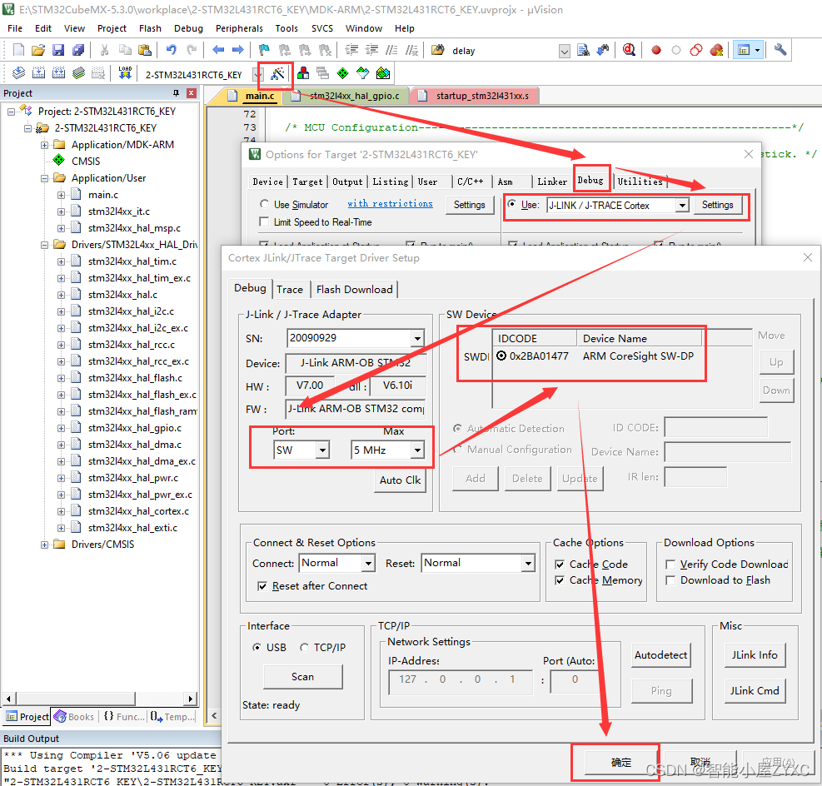Click the Auto Clk button
The image size is (822, 786).
pyautogui.click(x=400, y=480)
